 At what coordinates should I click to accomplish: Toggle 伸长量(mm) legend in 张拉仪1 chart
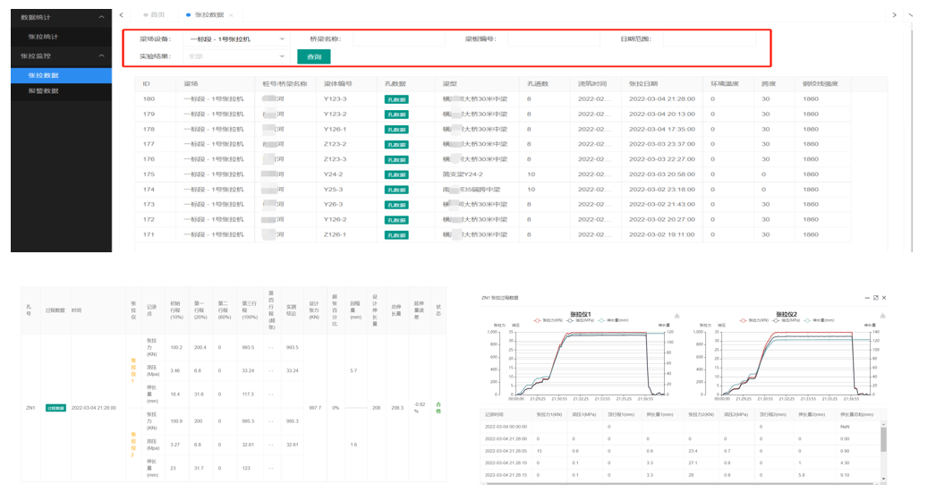pyautogui.click(x=614, y=320)
